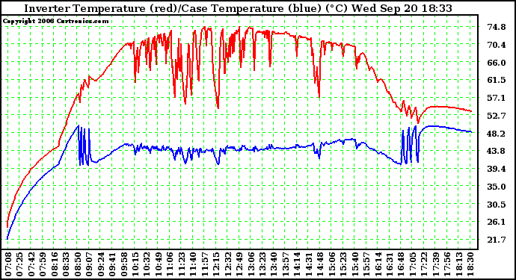Click the 26.1 temperature scale label

point(497,223)
